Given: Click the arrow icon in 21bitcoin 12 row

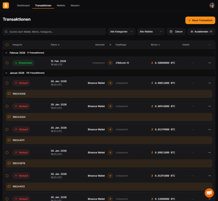Looking at the screenshot, I should click(110, 63).
